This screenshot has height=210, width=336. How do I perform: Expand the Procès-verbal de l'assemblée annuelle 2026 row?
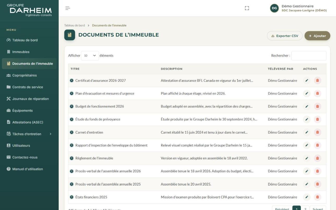click(x=72, y=171)
